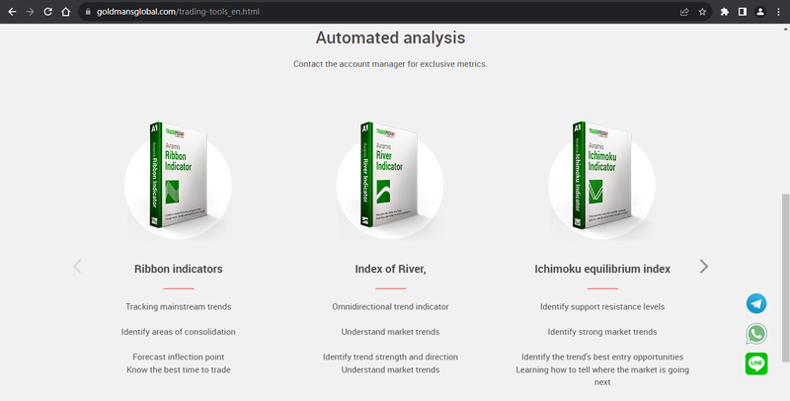Open the browser home page
Viewport: 790px width, 401px height.
coord(65,12)
